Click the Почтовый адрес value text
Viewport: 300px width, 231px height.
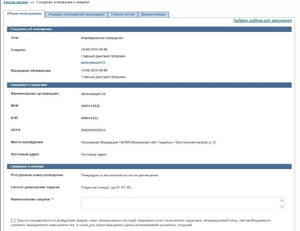pos(94,155)
